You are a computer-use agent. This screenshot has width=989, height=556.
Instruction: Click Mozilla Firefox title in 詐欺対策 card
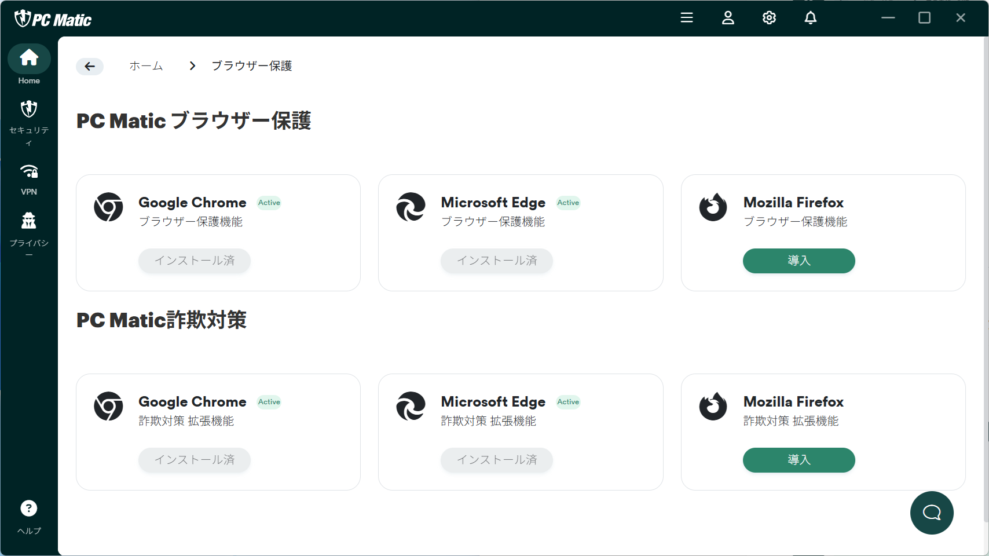pyautogui.click(x=793, y=402)
